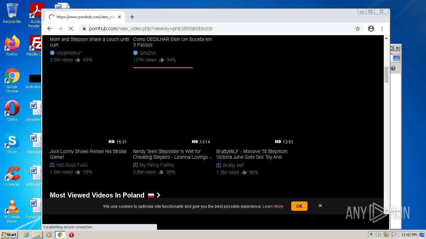Open the My Pervy Family channel link
The width and height of the screenshot is (426, 239).
point(157,165)
